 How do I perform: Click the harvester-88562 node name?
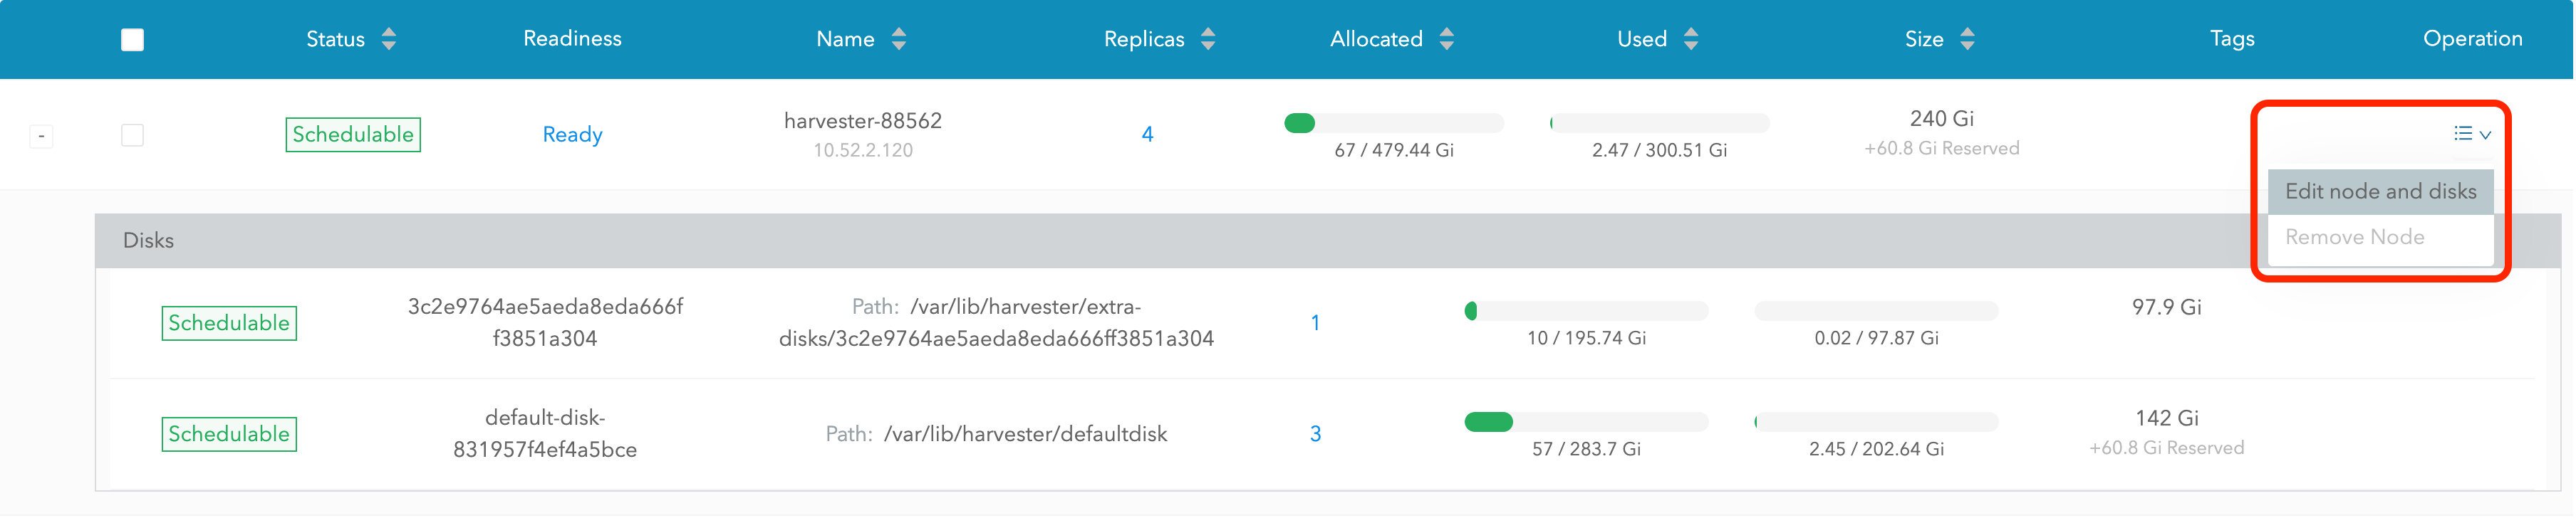pos(862,120)
